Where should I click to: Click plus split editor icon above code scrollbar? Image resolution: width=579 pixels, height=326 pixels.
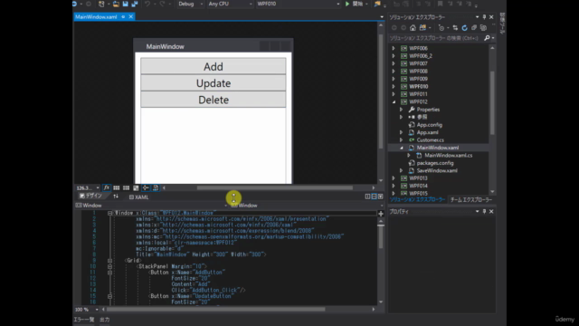click(x=381, y=214)
